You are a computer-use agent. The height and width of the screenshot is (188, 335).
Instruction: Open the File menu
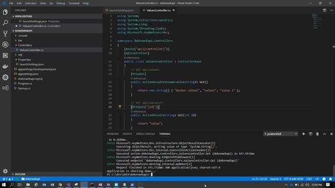click(x=12, y=3)
